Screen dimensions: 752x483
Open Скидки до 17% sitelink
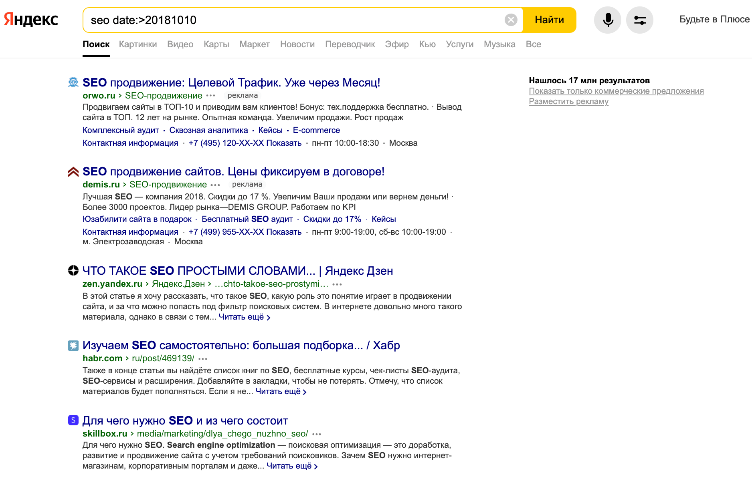pos(332,219)
